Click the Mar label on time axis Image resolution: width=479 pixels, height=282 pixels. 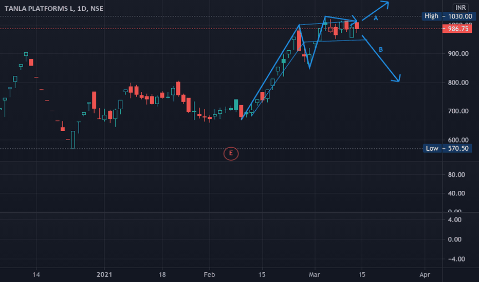click(315, 275)
